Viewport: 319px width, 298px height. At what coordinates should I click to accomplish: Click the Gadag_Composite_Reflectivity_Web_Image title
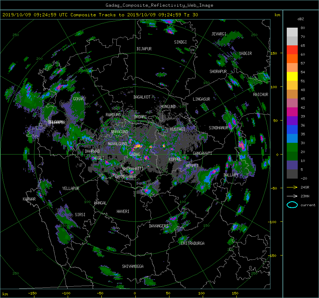[159, 5]
